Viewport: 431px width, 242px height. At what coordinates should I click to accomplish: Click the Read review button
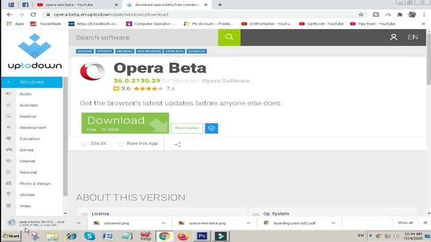(187, 128)
